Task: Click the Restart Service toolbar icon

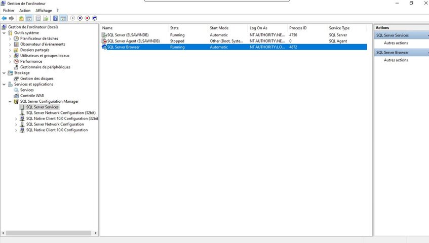Action: pos(95,18)
